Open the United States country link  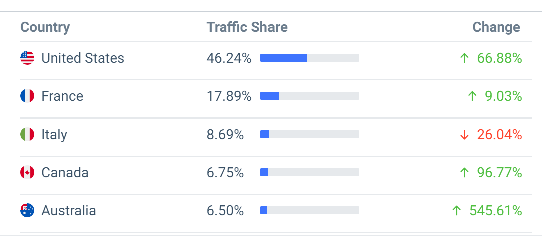[83, 58]
